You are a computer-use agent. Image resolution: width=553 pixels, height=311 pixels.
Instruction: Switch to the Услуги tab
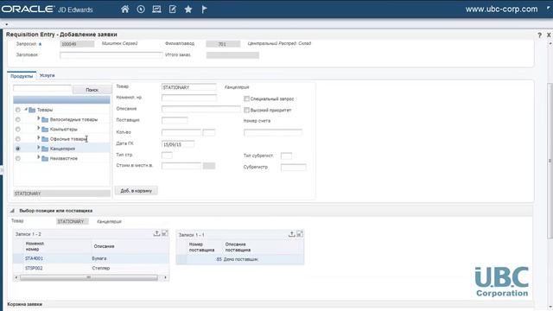[x=47, y=75]
